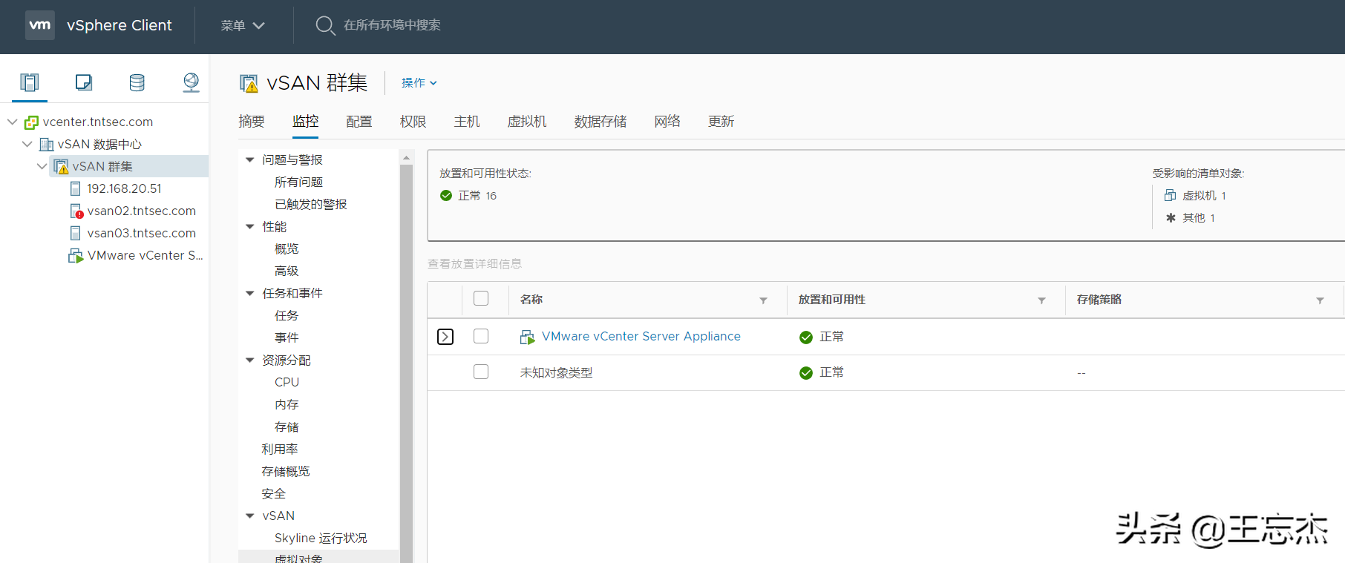
Task: Click the green 正常 status icon in summary
Action: pos(446,196)
